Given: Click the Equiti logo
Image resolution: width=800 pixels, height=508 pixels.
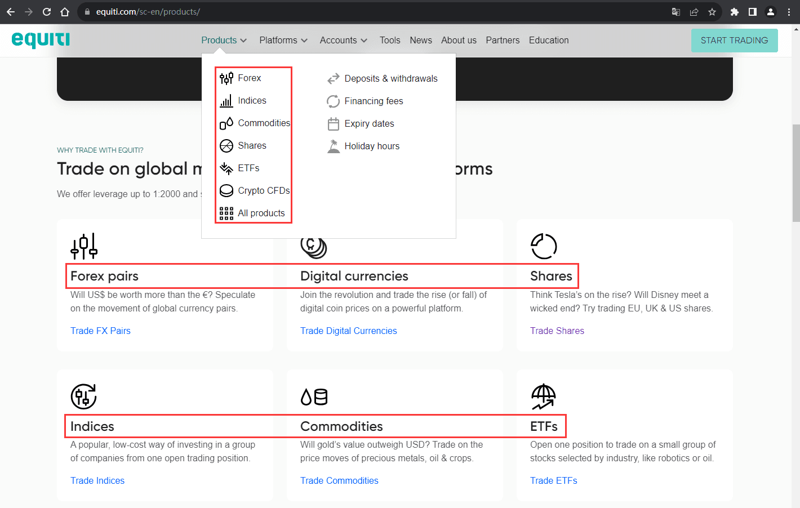Looking at the screenshot, I should point(41,39).
